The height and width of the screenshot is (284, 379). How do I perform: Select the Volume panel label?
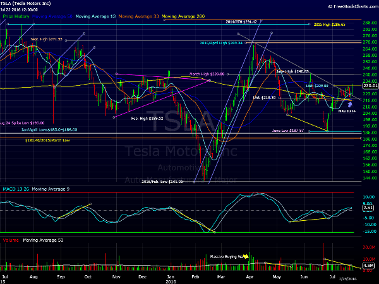(11, 240)
